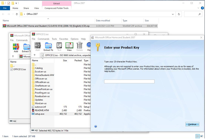Open the Rosebud.en-us folder
Screen dimensions: 206x139
(x=42, y=96)
